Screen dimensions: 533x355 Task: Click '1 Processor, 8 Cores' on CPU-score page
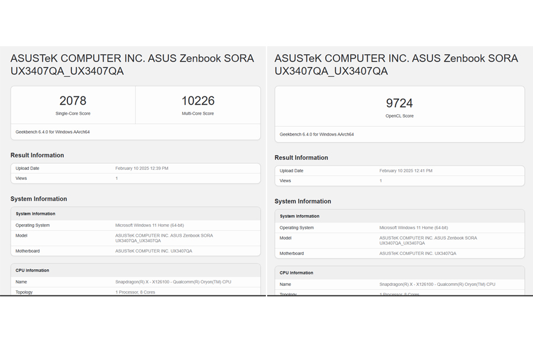point(135,292)
